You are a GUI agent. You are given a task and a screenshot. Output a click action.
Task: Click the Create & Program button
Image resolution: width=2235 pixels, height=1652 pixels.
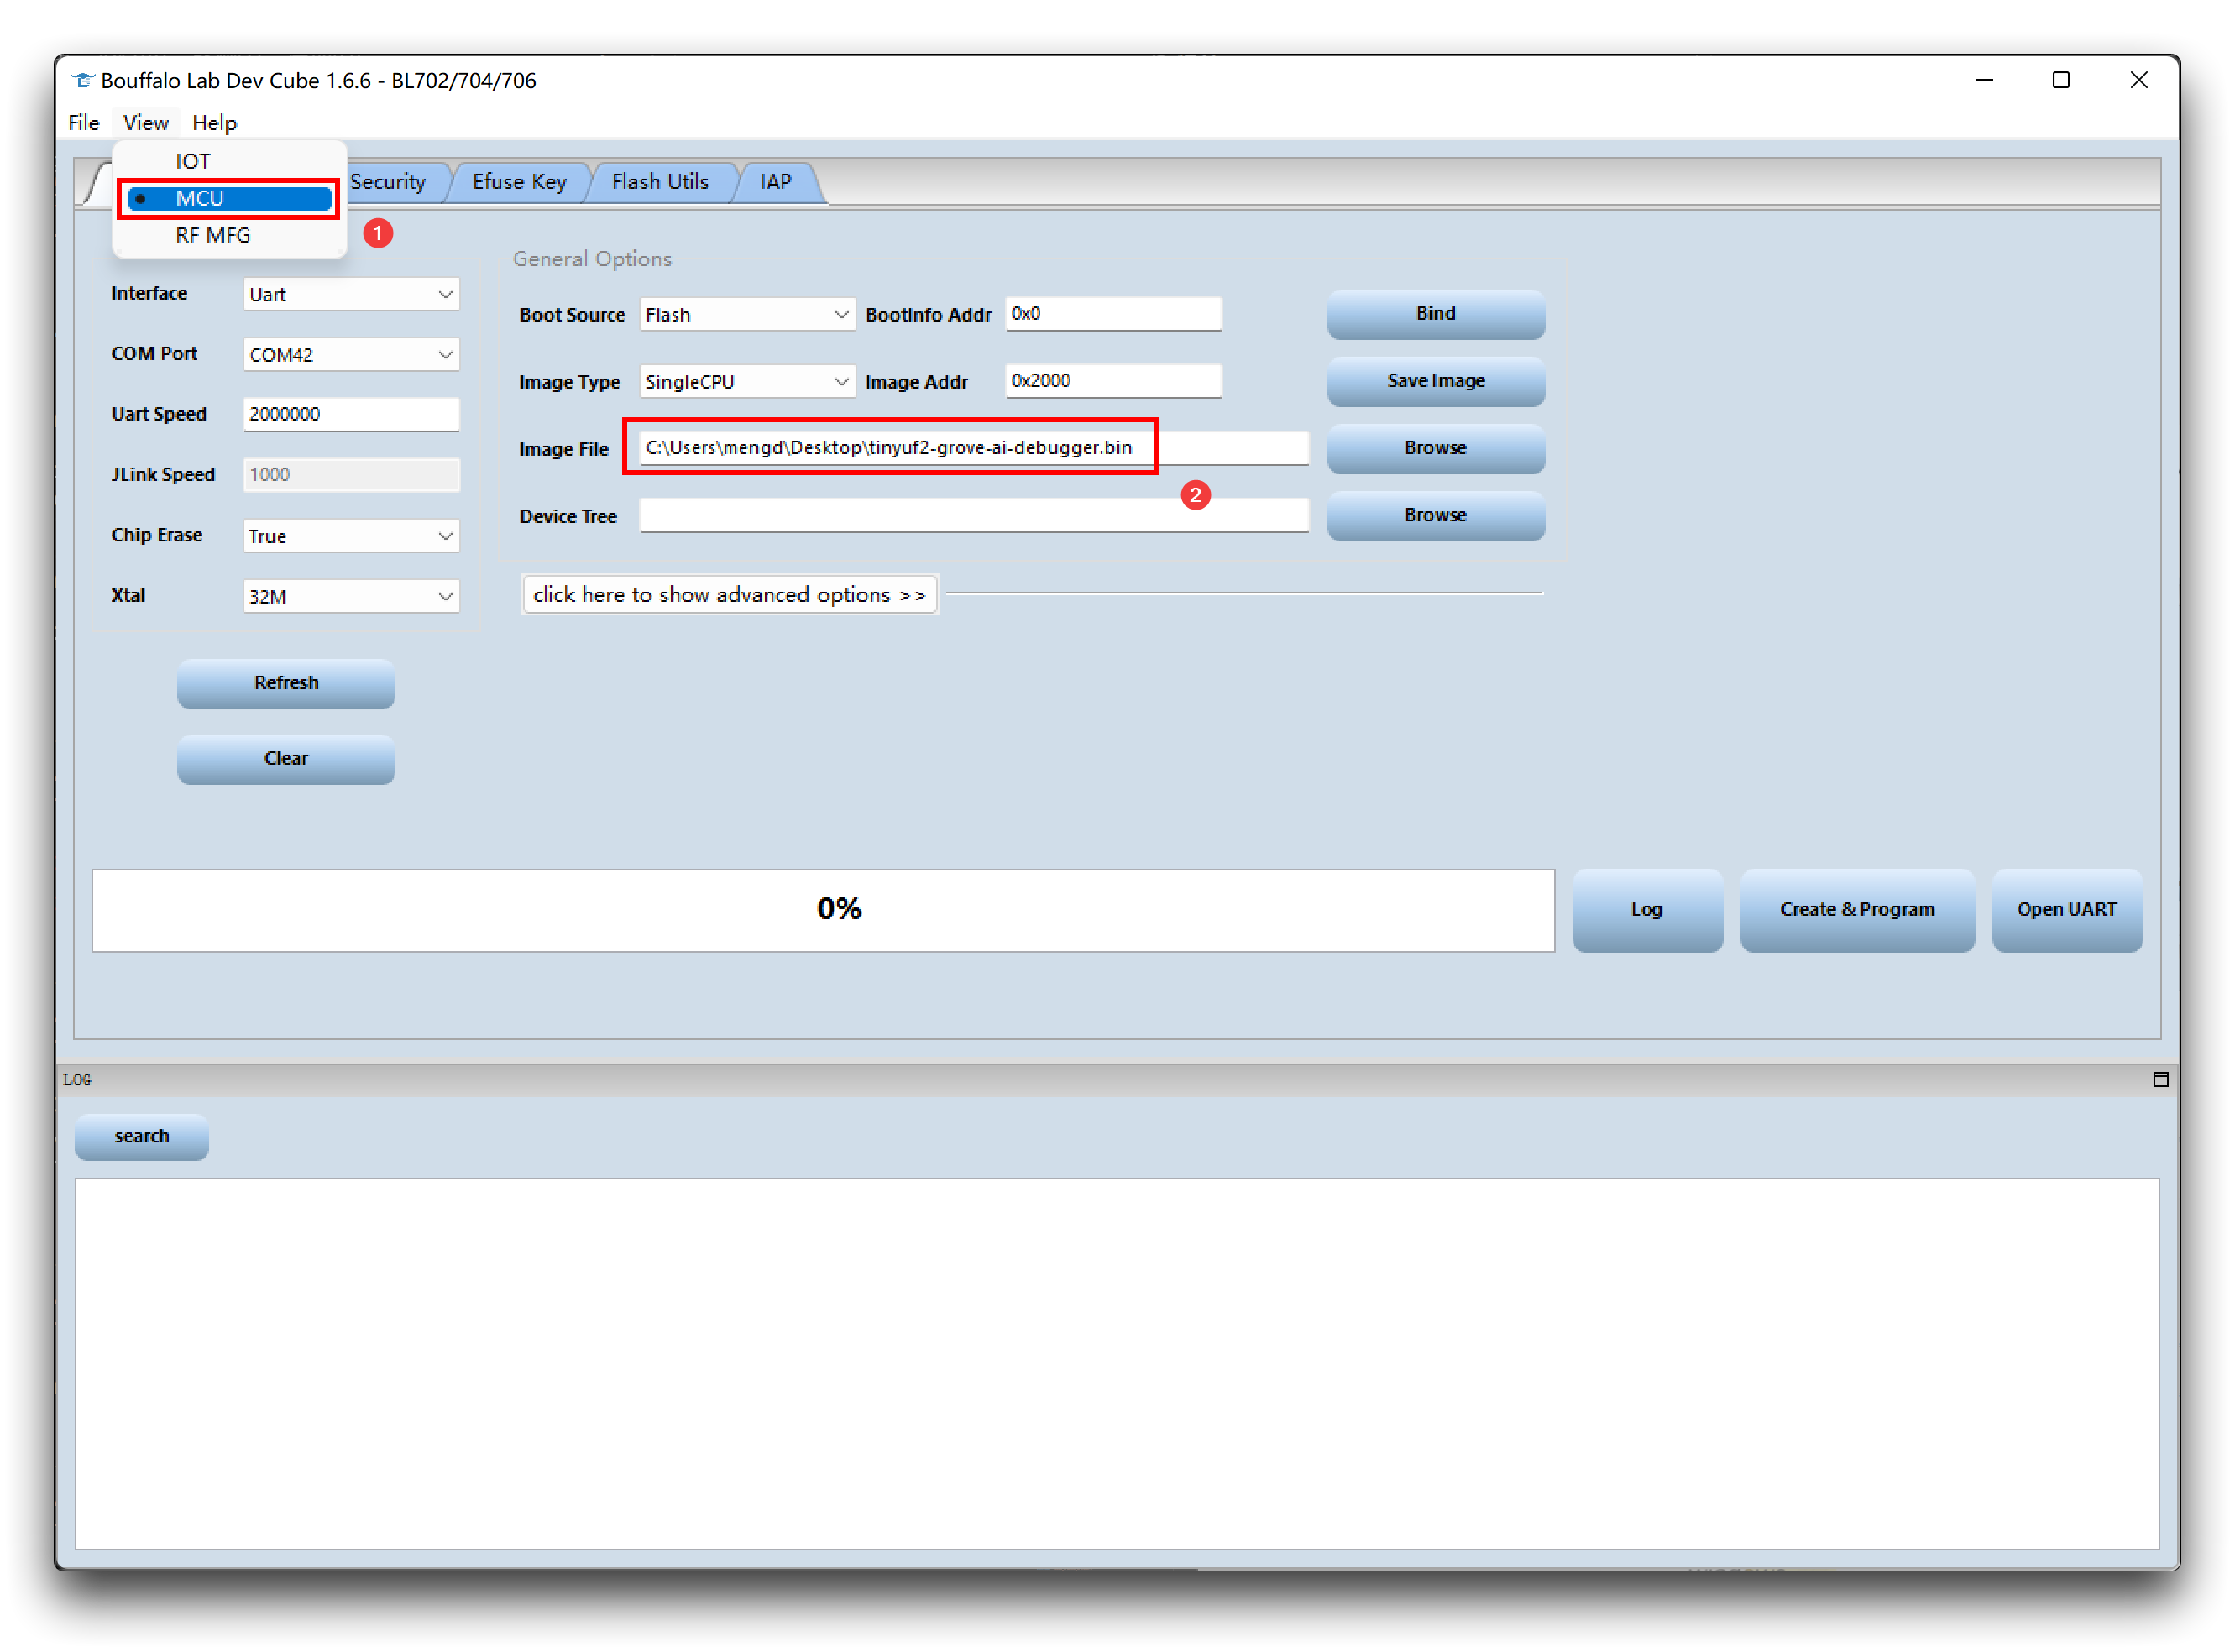tap(1857, 910)
